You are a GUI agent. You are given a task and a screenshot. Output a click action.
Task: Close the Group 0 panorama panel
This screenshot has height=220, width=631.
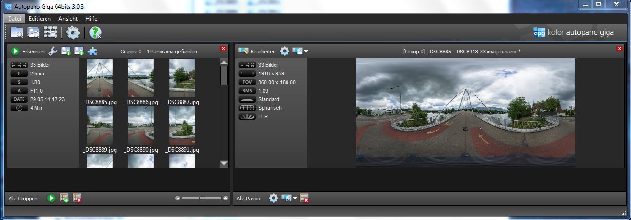coord(620,49)
